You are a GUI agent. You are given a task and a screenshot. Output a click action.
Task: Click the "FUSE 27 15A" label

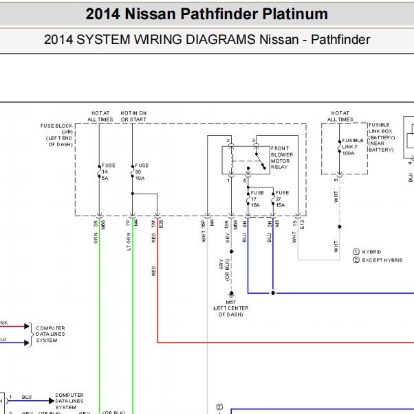tap(282, 199)
